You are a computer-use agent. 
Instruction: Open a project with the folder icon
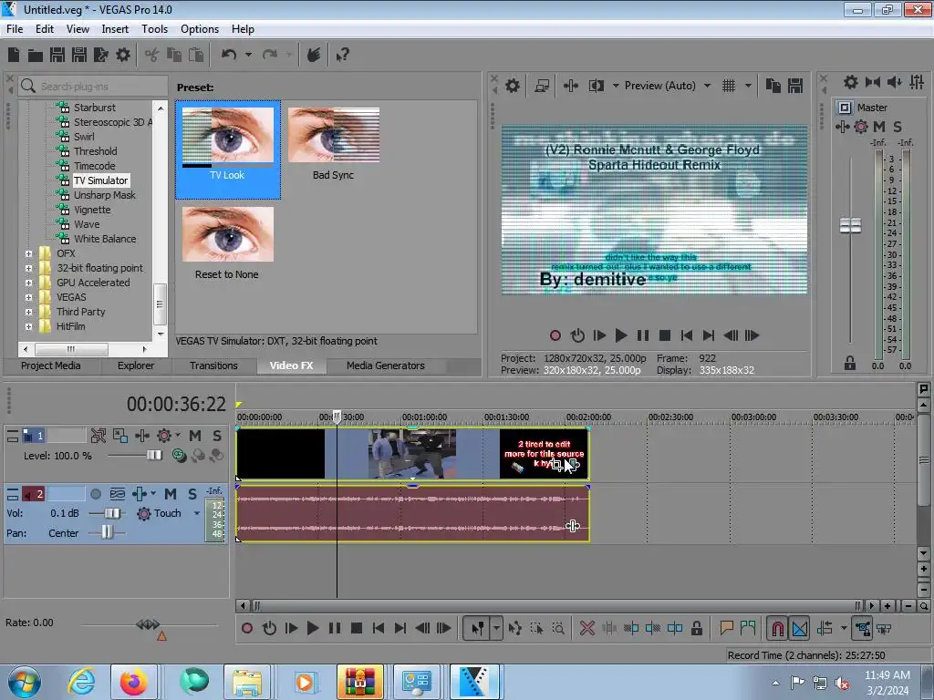coord(36,56)
